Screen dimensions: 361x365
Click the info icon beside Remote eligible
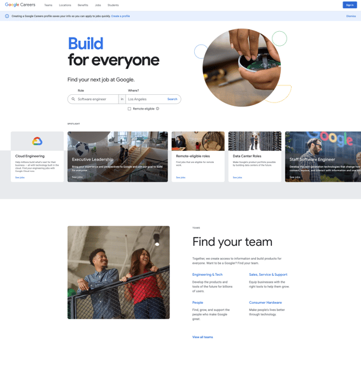(157, 109)
